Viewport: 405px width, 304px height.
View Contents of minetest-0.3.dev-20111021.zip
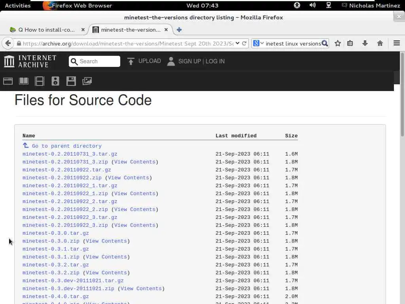[x=141, y=289]
